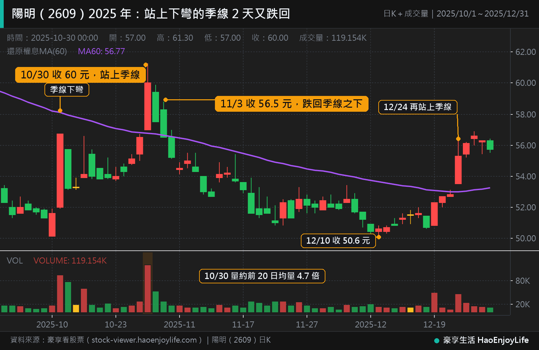This screenshot has width=539, height=350.
Task: Click the 10-23 date axis label
Action: [116, 324]
